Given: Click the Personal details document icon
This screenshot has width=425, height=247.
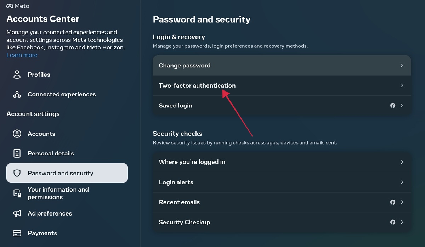Looking at the screenshot, I should coord(17,153).
